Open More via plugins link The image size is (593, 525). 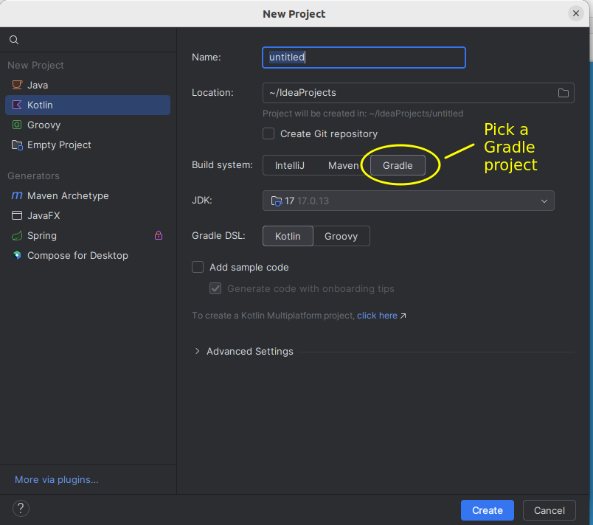tap(56, 479)
